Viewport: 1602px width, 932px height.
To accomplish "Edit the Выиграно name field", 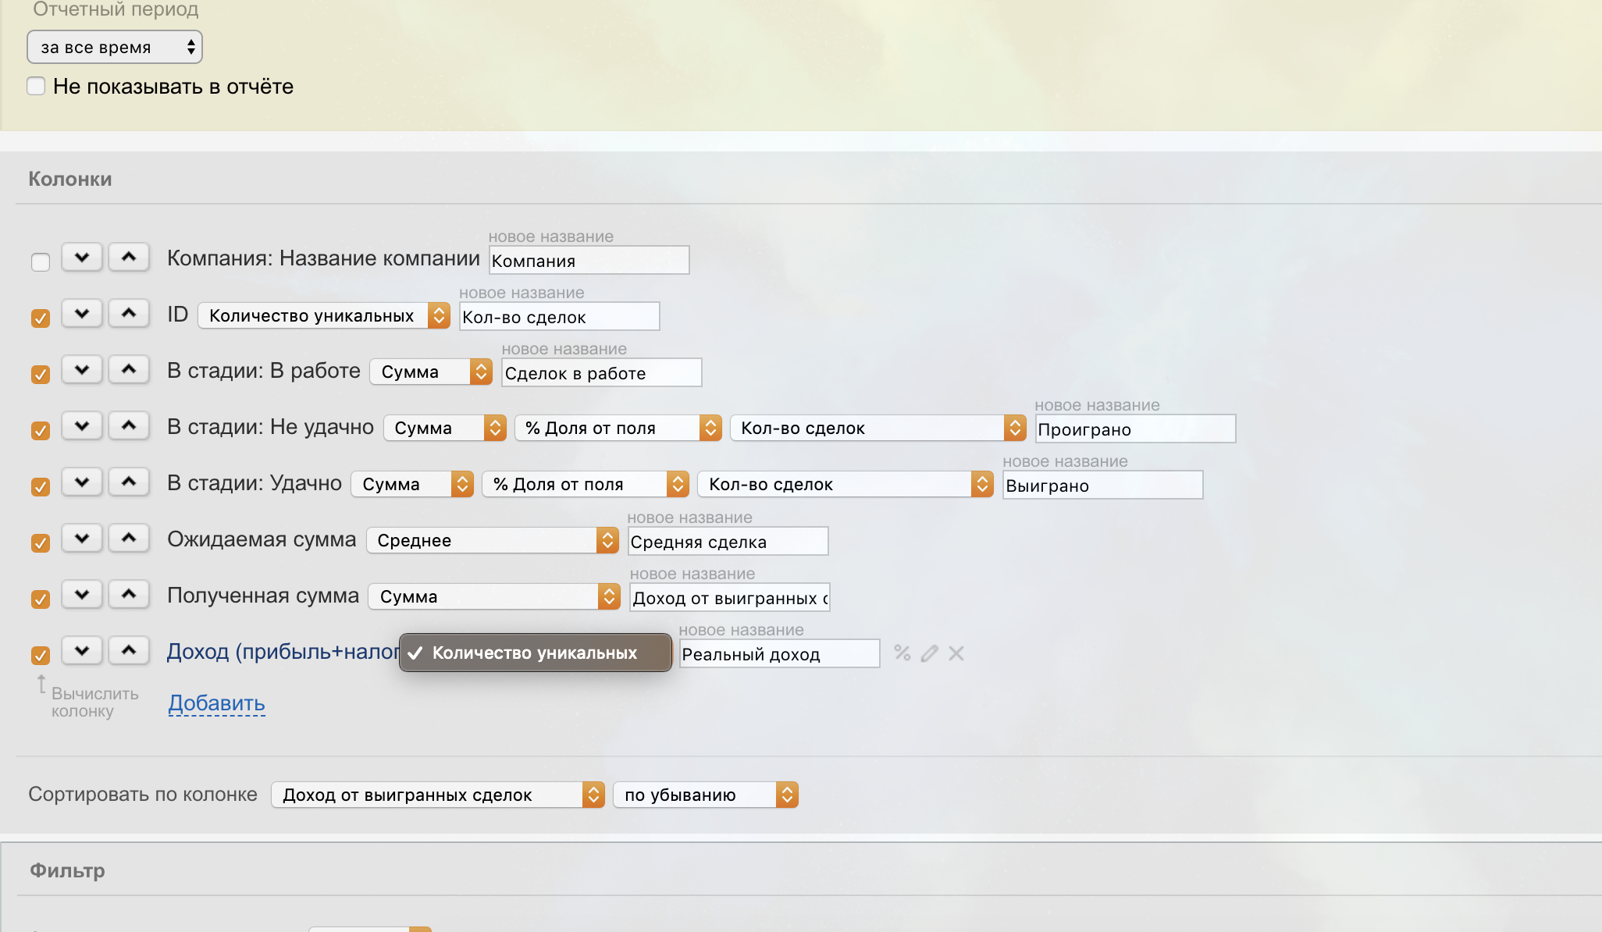I will [x=1103, y=485].
